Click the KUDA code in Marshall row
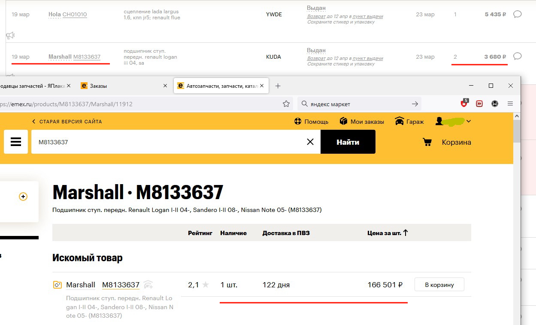Viewport: 536px width, 325px height. [x=273, y=57]
